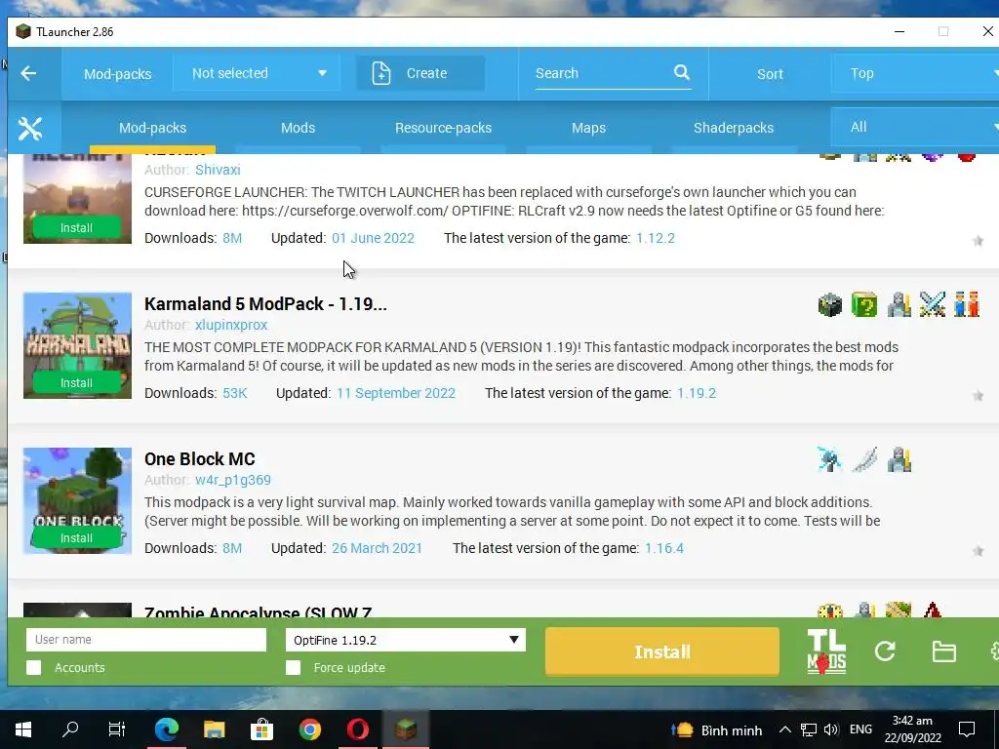Click the volume speaker icon in tray
The width and height of the screenshot is (999, 749).
[x=831, y=729]
